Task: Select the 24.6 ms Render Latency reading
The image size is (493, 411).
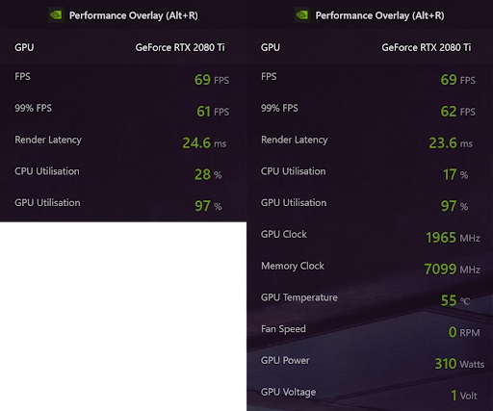Action: pyautogui.click(x=204, y=143)
